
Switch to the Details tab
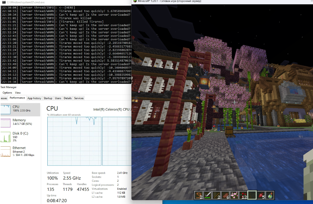(68, 98)
